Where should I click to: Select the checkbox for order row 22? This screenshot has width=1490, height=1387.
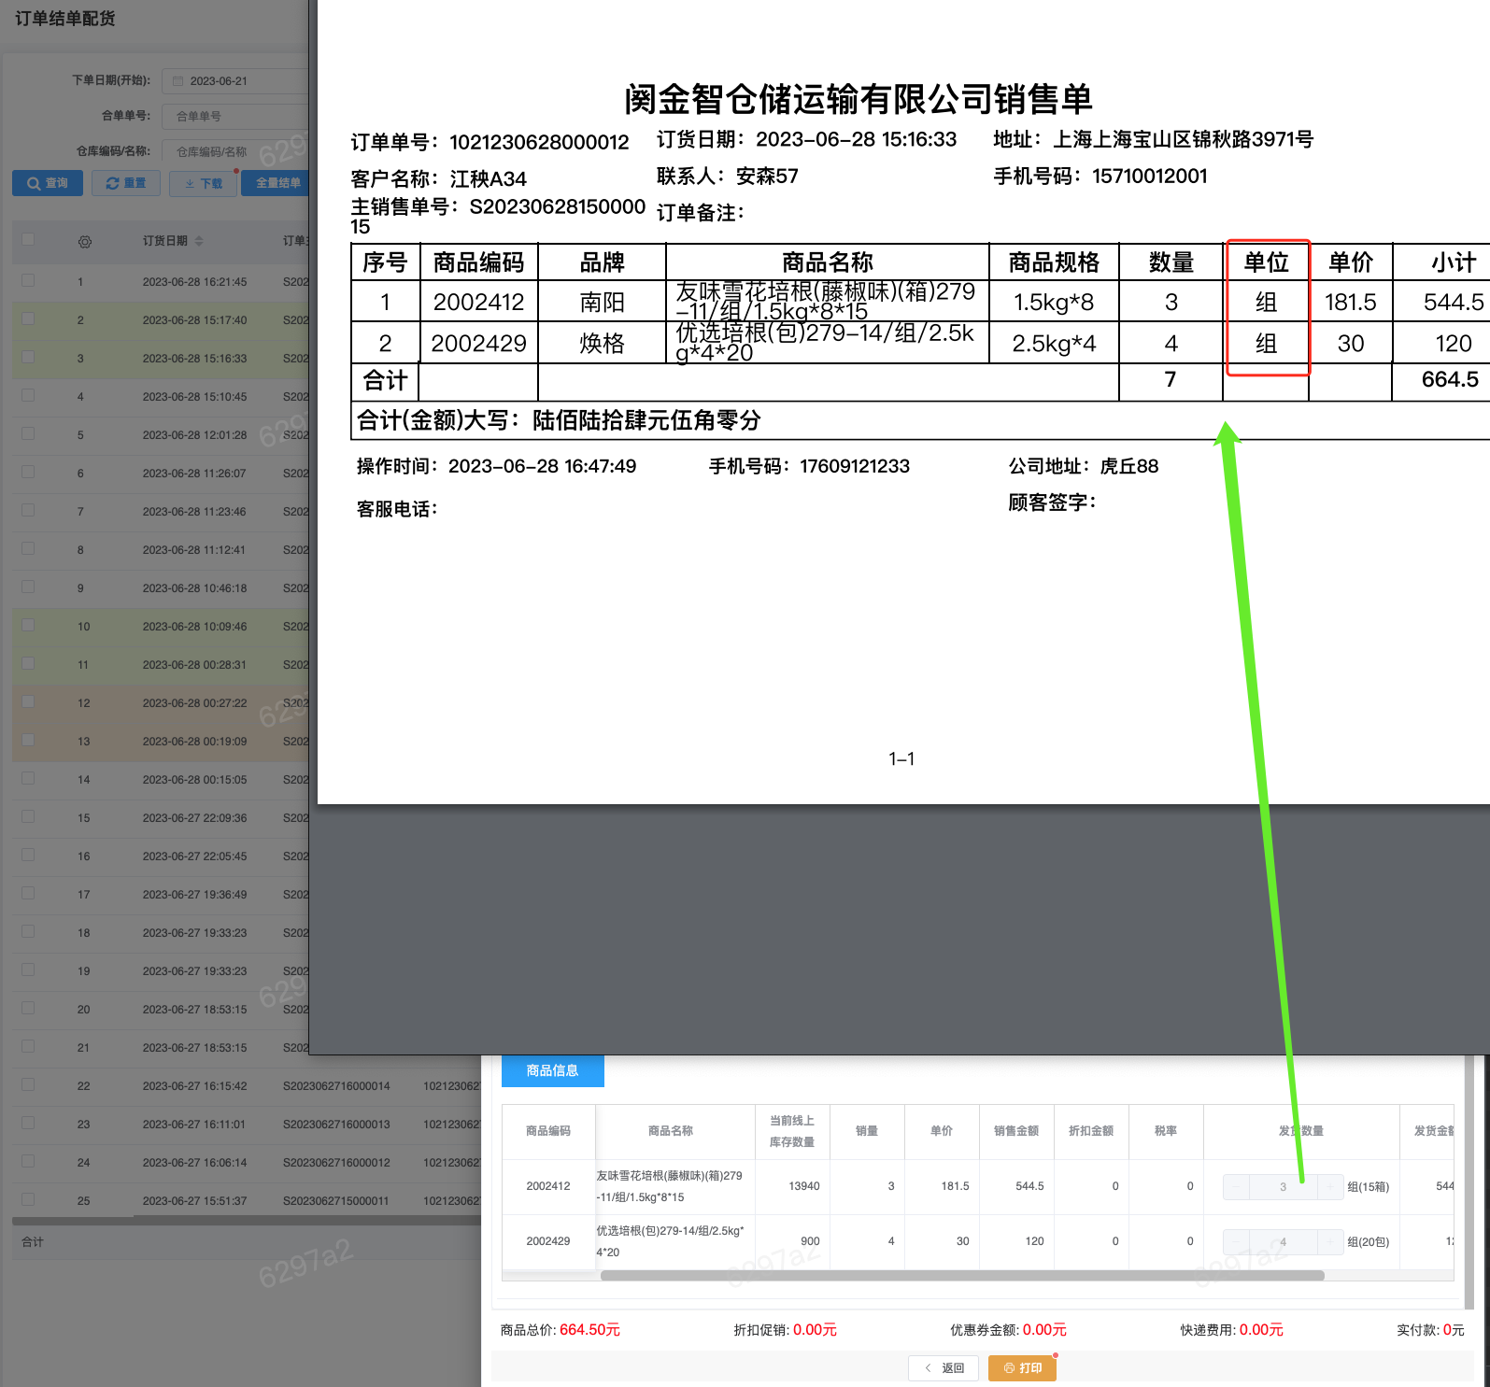point(28,1084)
